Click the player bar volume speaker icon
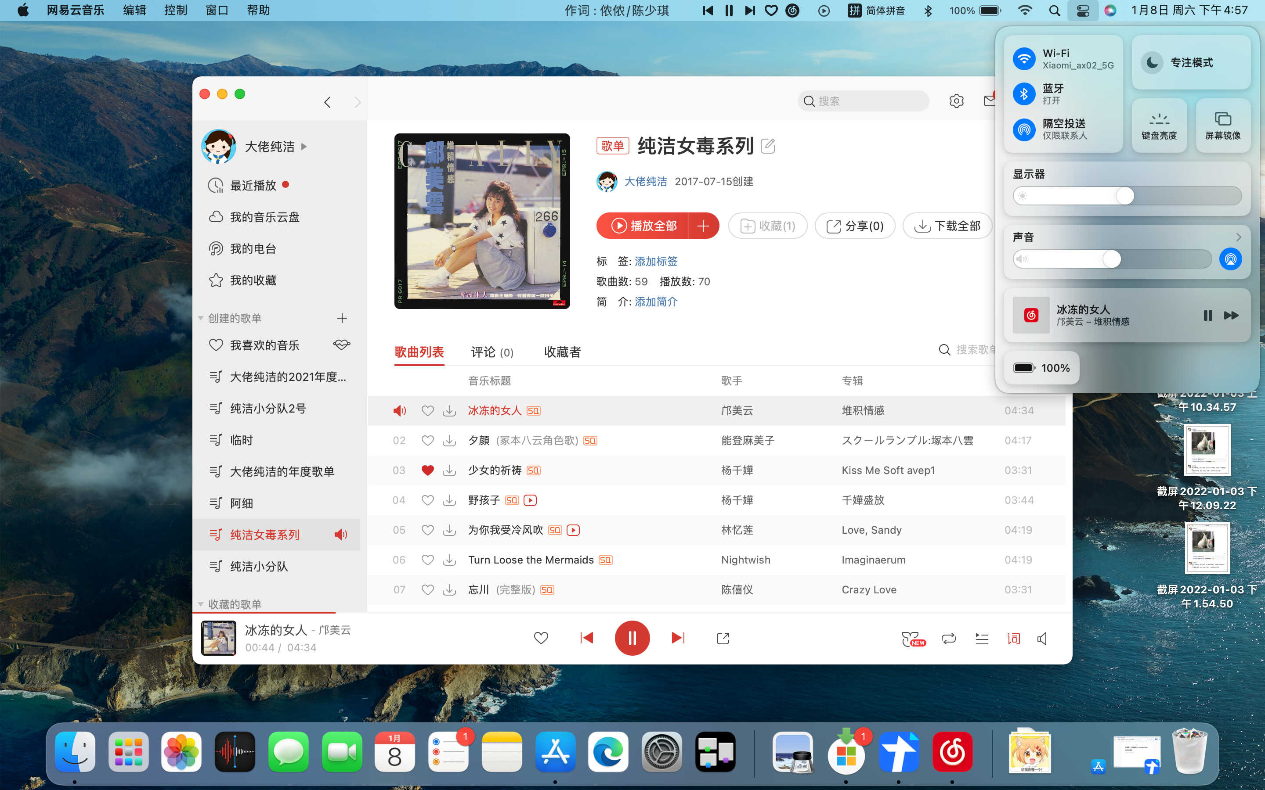Viewport: 1265px width, 790px height. coord(1042,638)
